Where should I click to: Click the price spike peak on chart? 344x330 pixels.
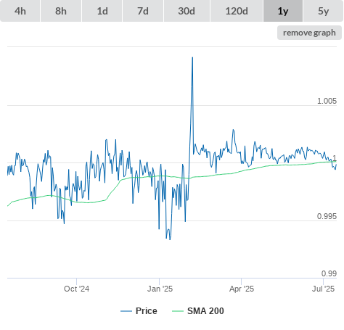pos(192,57)
